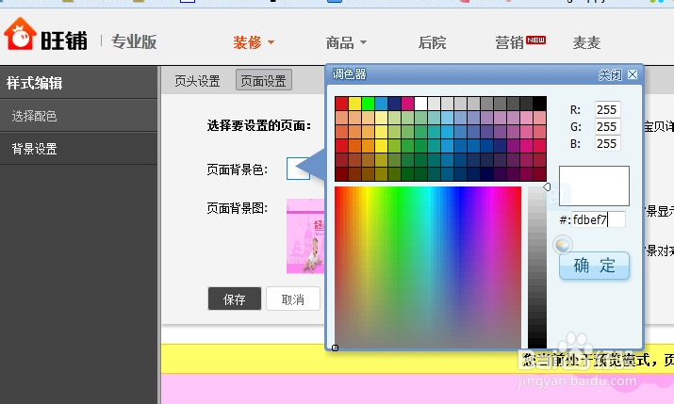Pick the lime green swatch in palette top row
Screen dimensions: 674x404
point(368,104)
